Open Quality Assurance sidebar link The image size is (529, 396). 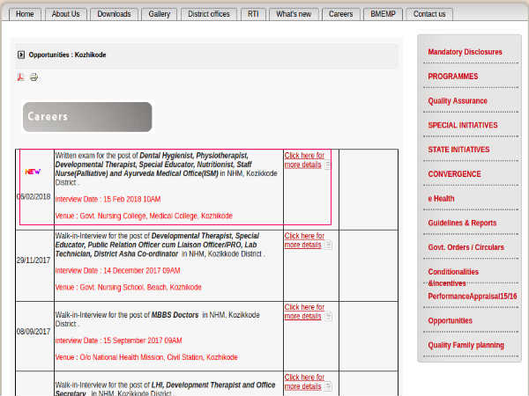[458, 101]
